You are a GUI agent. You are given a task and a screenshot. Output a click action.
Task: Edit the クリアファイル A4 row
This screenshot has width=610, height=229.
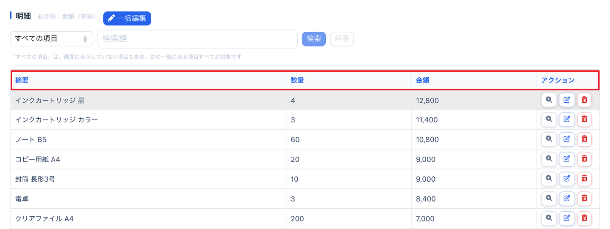click(567, 218)
